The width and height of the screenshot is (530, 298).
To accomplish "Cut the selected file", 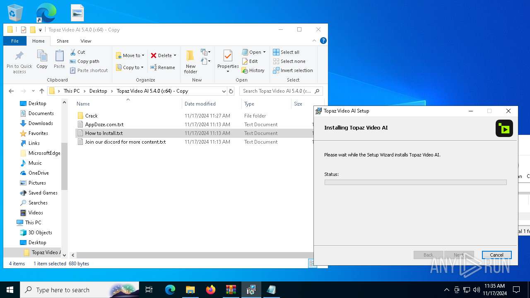I will 77,52.
